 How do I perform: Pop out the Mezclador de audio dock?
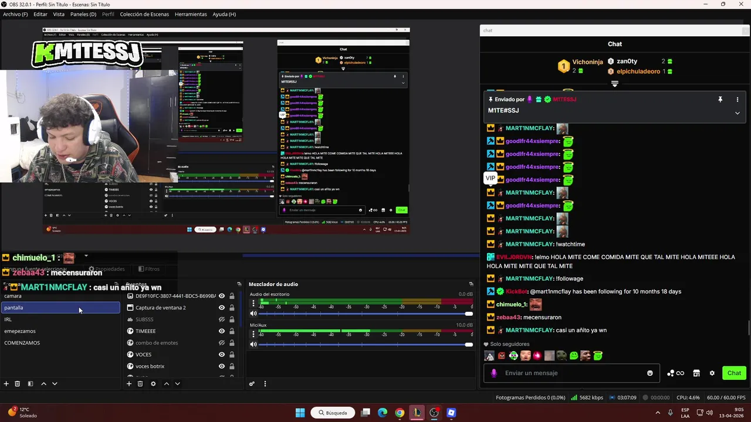tap(471, 284)
